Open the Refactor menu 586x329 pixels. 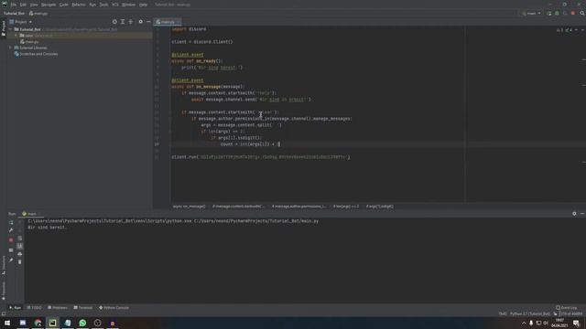coord(79,5)
